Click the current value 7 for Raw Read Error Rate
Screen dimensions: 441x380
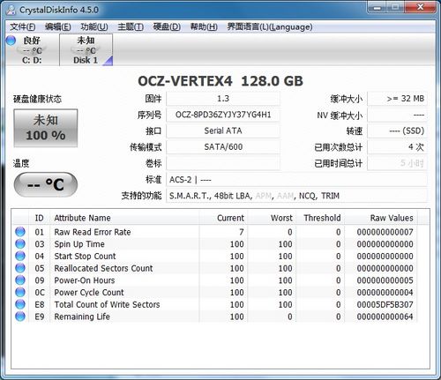coord(242,232)
